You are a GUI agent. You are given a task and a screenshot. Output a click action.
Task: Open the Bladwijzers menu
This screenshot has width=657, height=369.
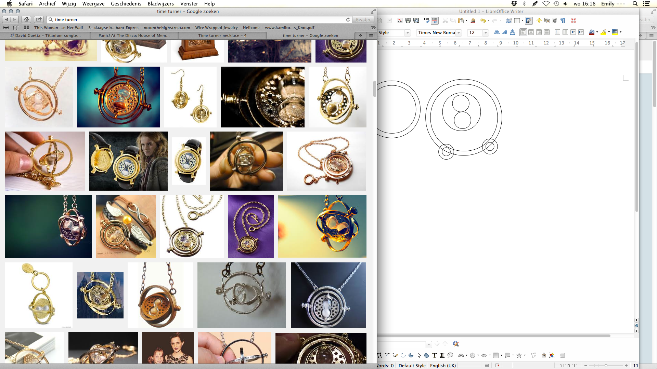(160, 4)
